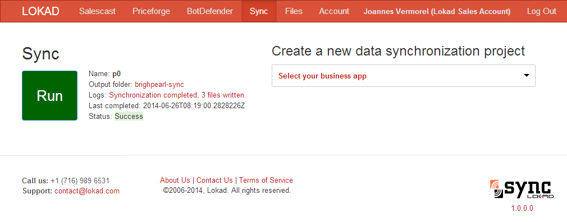567x222 pixels.
Task: Expand the dropdown arrow for business app
Action: (527, 76)
